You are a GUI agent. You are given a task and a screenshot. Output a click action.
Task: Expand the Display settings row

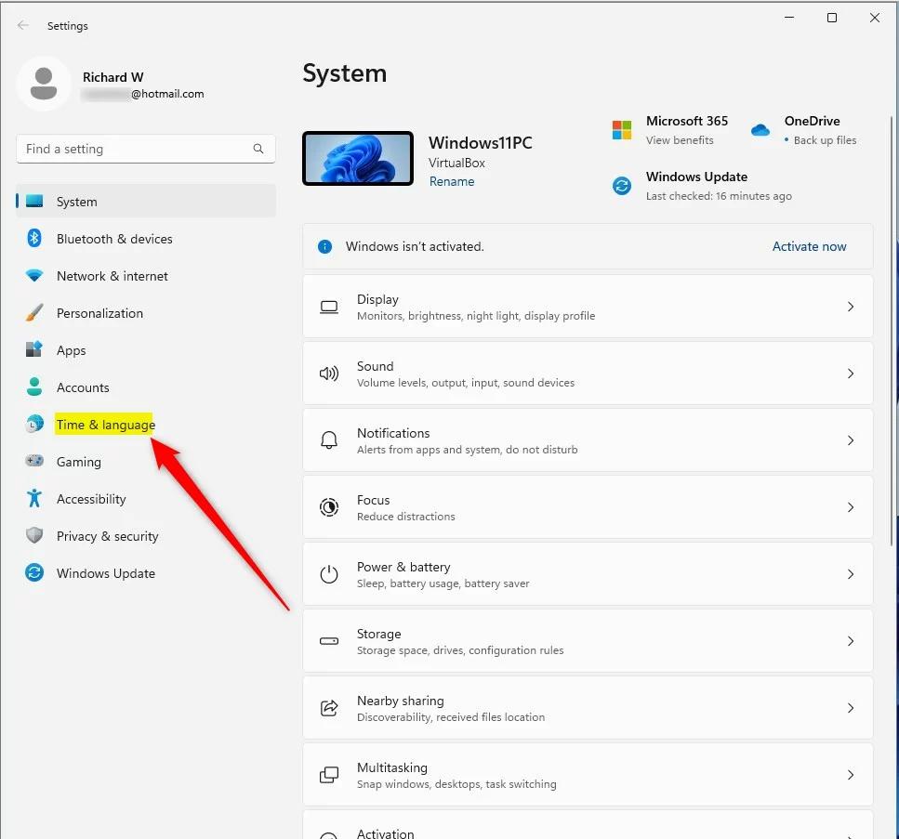(x=851, y=307)
